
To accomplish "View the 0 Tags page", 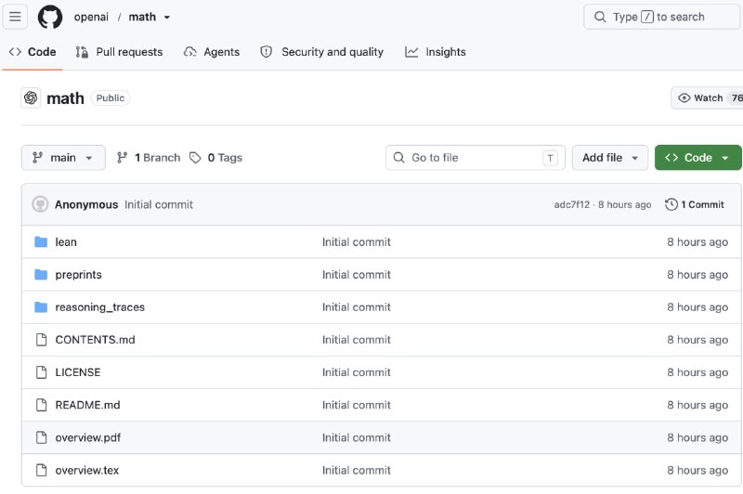I will [x=216, y=158].
